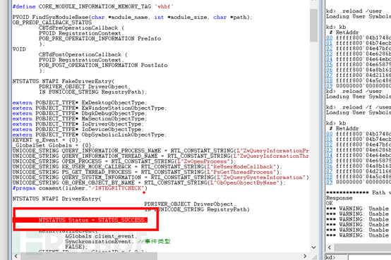391x260 pixels.
Task: Click the source window horizontal scrollbar thumb
Action: coord(89,256)
